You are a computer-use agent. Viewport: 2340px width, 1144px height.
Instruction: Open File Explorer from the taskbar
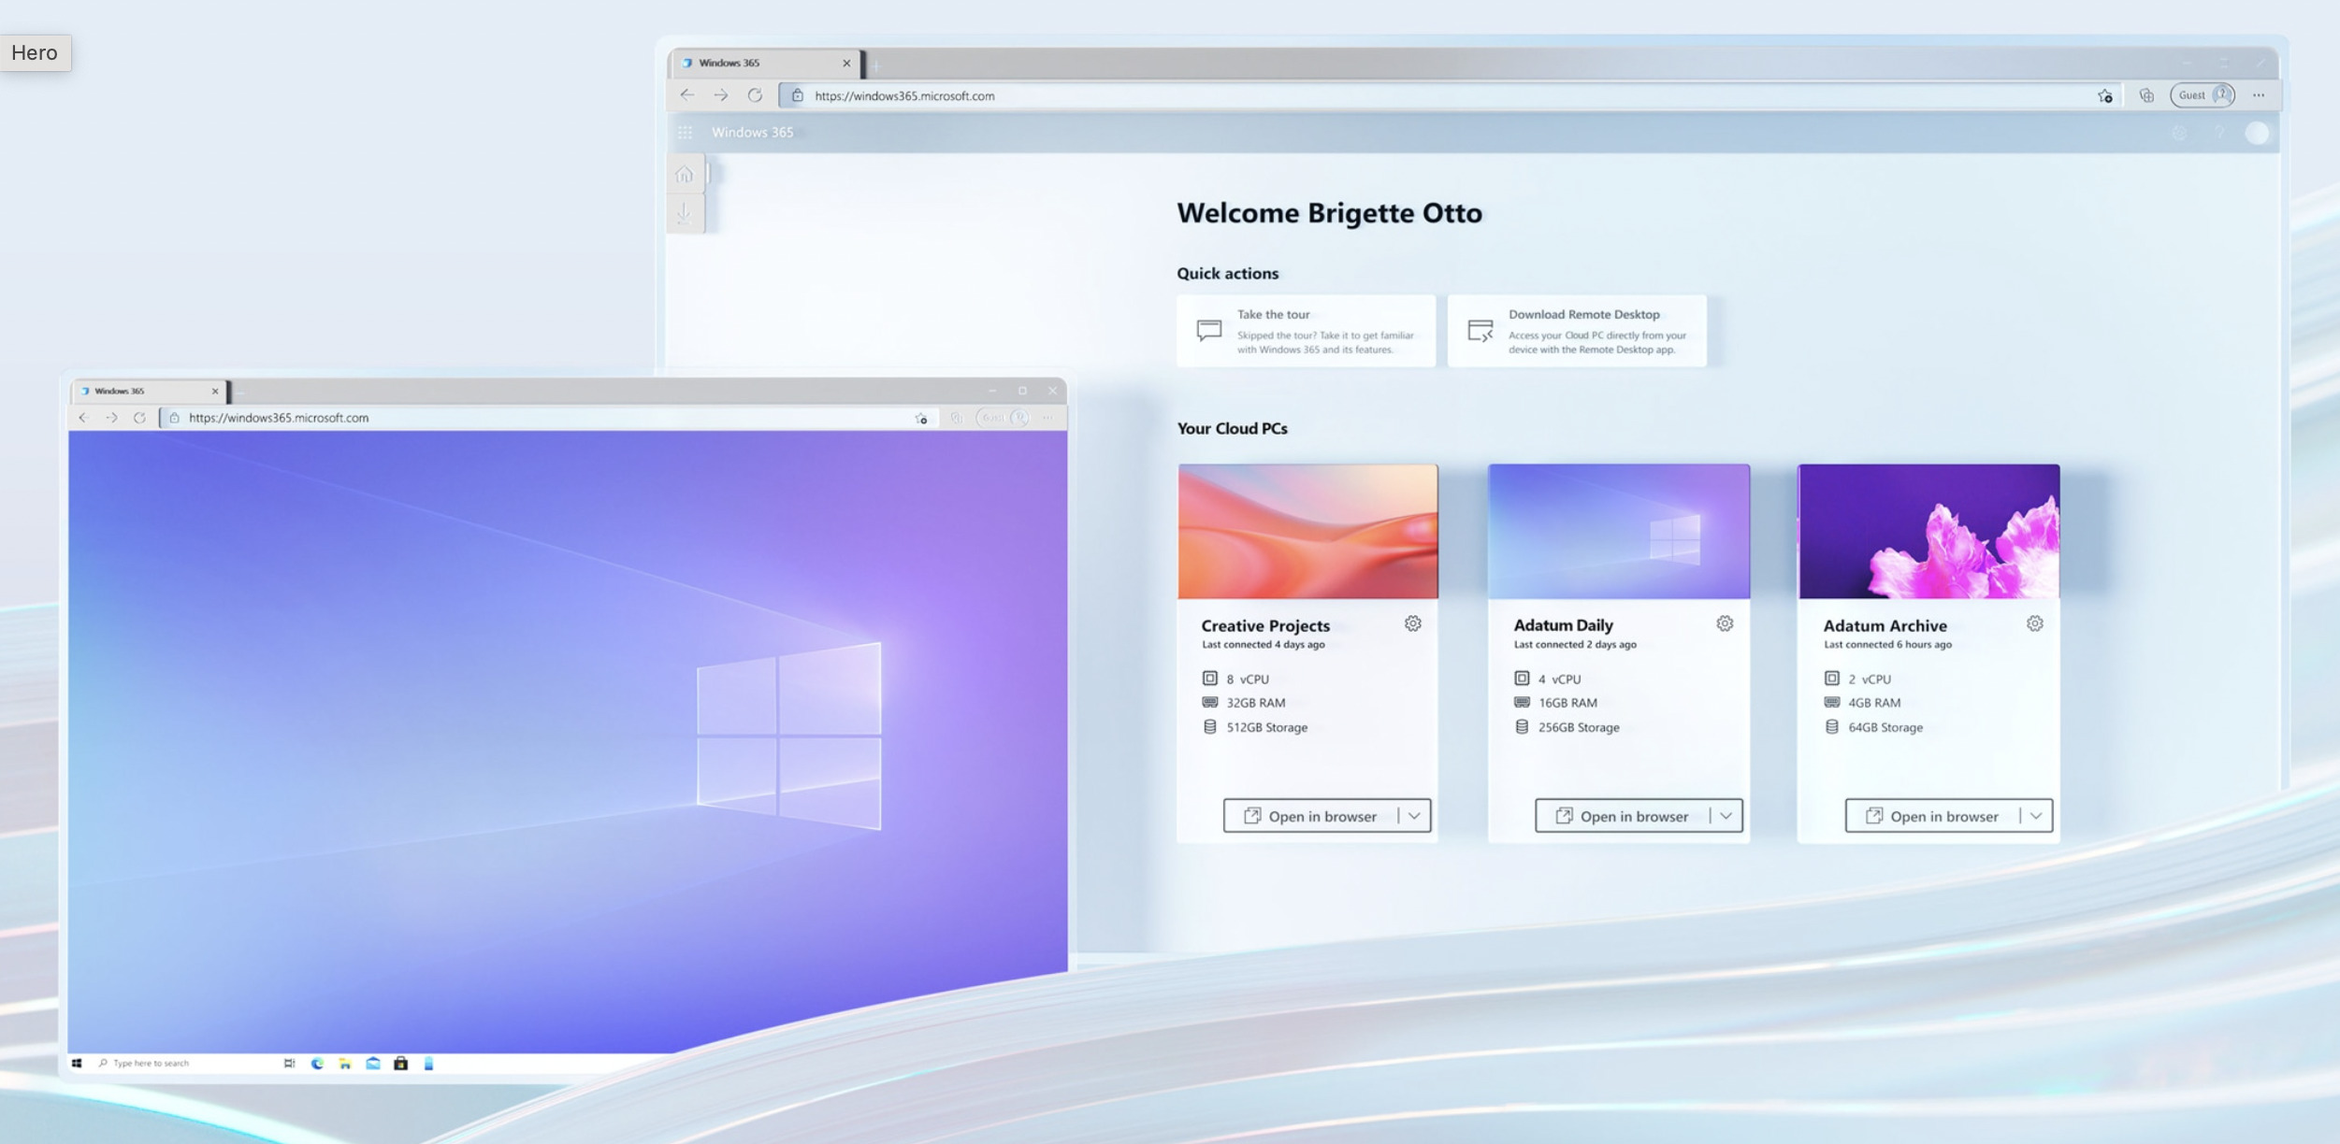pos(345,1063)
